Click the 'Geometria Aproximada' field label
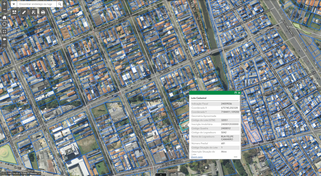This screenshot has width=321, height=176. pyautogui.click(x=204, y=116)
